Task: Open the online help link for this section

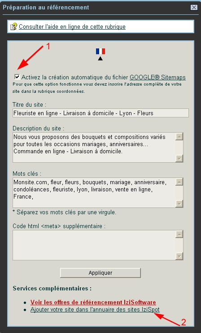Action: (x=72, y=27)
